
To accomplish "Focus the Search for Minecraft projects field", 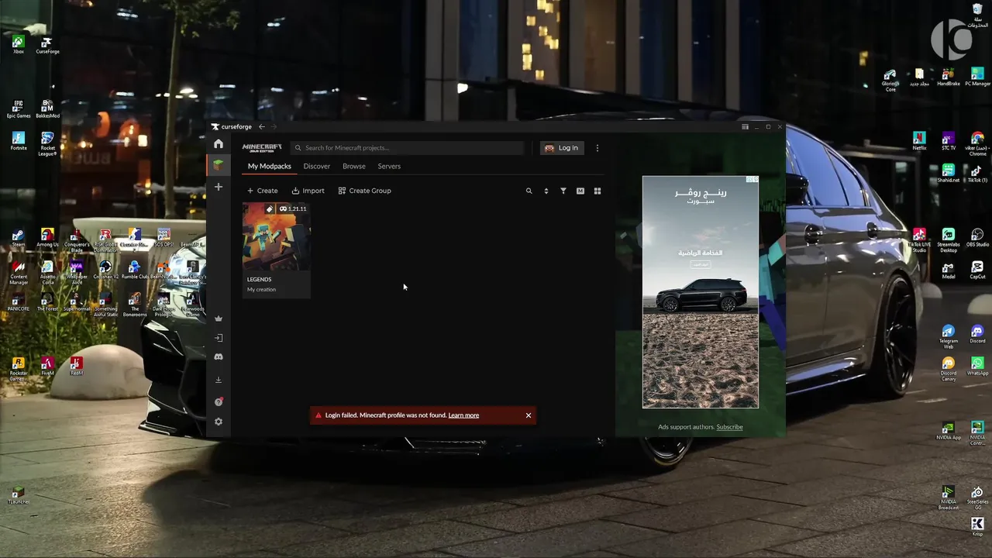I will click(408, 148).
